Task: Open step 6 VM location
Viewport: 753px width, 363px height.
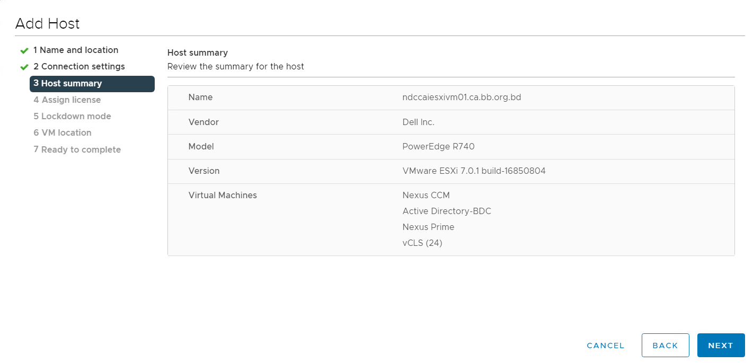Action: point(63,133)
